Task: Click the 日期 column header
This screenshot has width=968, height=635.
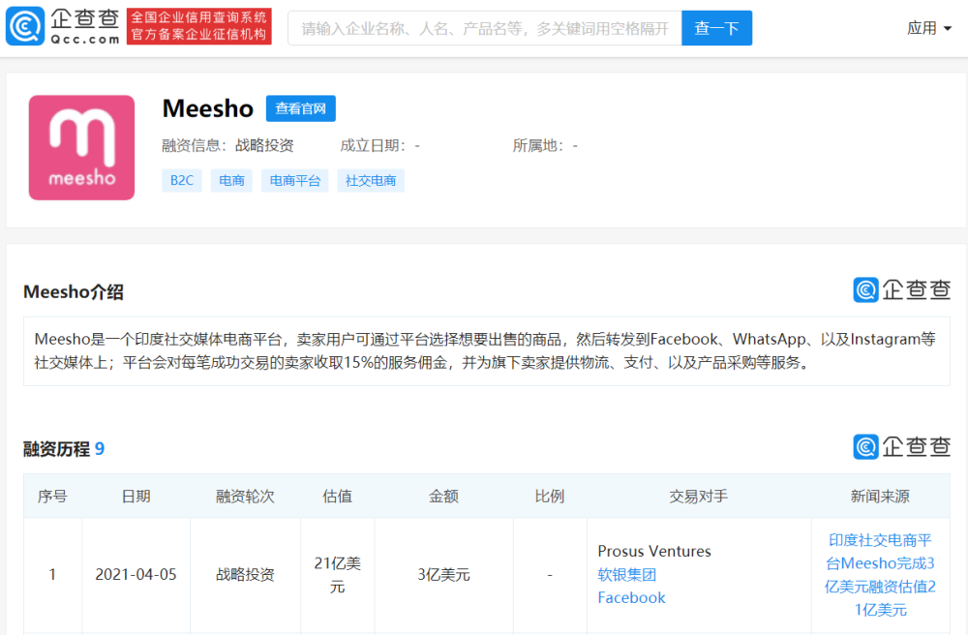Action: tap(136, 497)
